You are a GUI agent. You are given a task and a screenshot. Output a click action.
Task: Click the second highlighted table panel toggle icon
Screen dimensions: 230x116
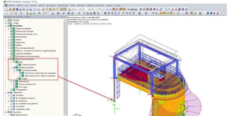(x=65, y=9)
